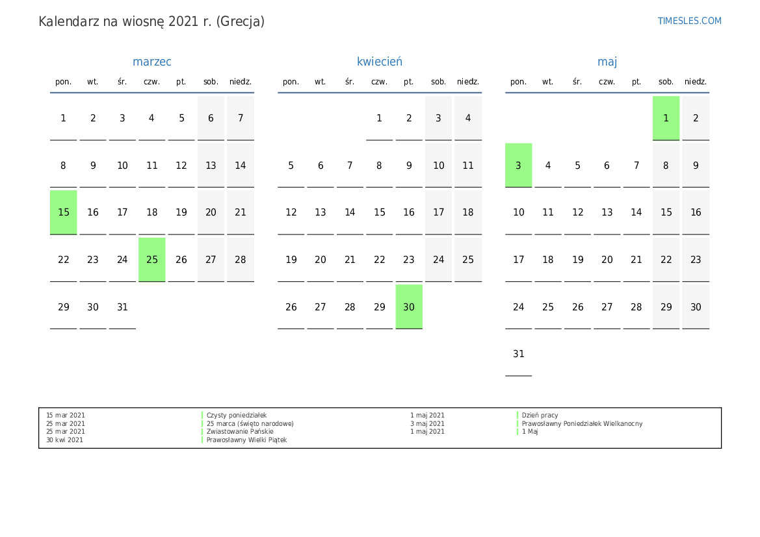Click legend entry 1 Maj
This screenshot has width=760, height=537.
coord(530,431)
